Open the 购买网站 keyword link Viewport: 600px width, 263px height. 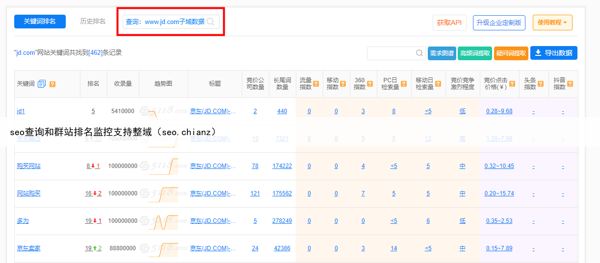pos(28,166)
